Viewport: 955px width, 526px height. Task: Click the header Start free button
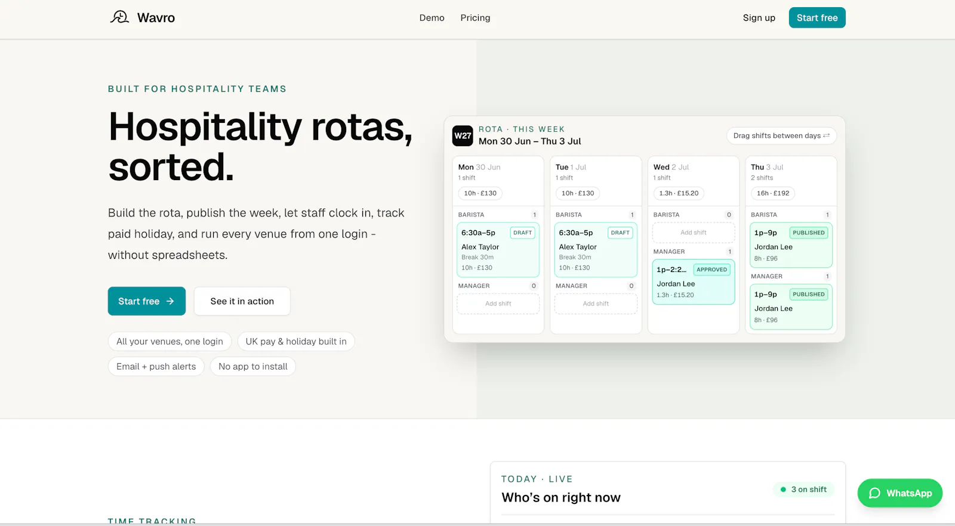817,18
